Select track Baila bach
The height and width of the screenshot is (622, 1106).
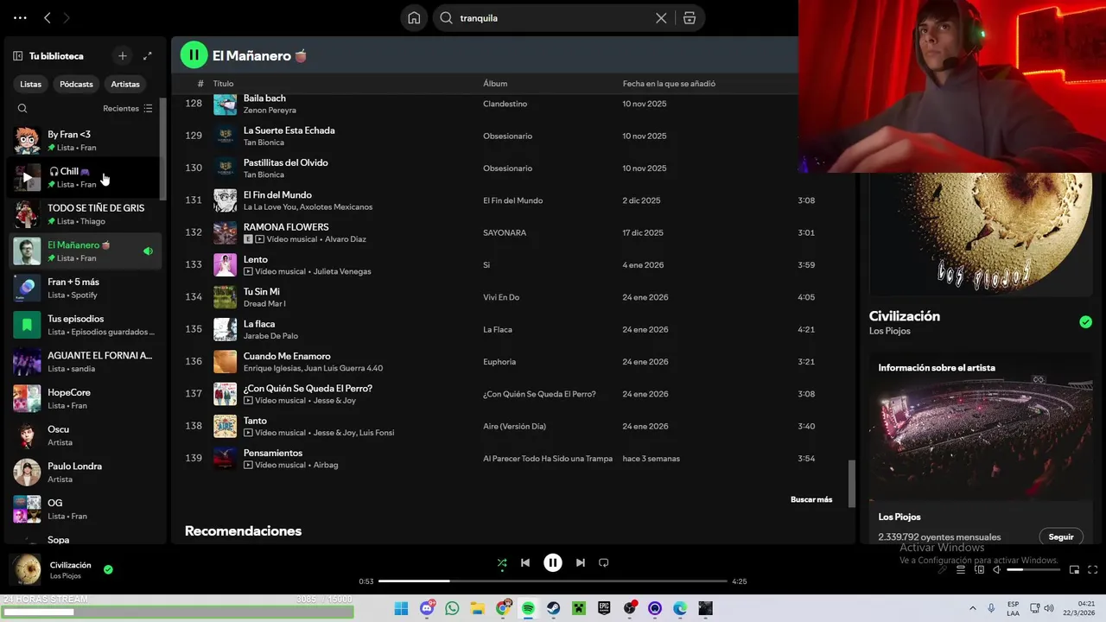coord(264,98)
